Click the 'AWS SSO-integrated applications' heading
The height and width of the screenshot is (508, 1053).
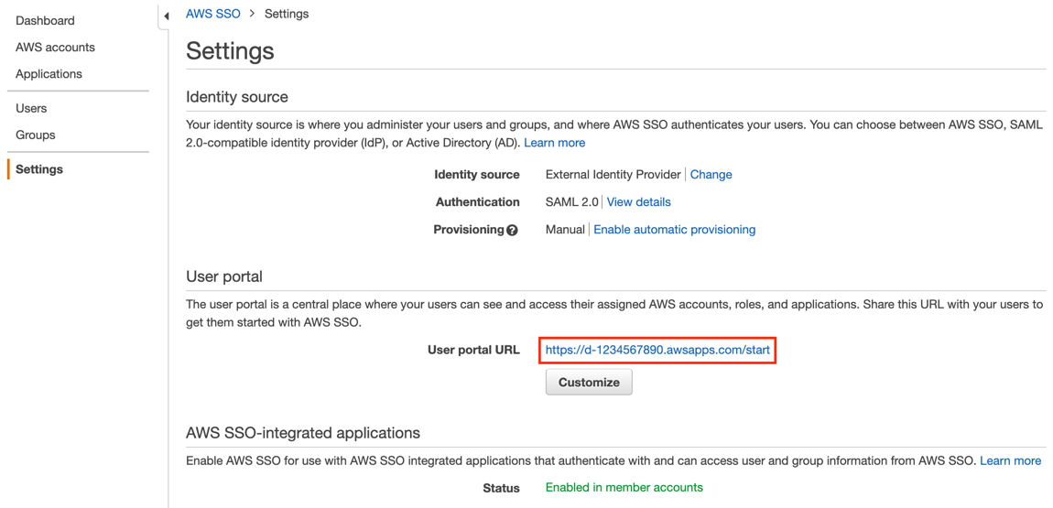point(303,433)
